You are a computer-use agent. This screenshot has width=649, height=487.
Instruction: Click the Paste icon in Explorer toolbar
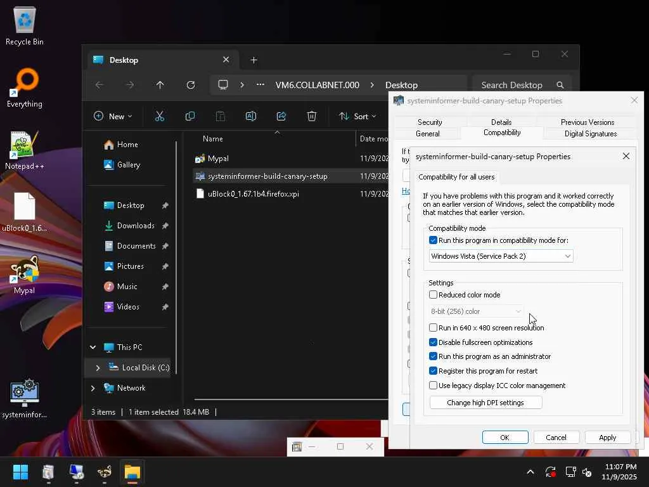click(x=221, y=117)
